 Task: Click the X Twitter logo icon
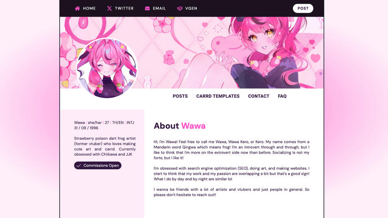pos(109,9)
